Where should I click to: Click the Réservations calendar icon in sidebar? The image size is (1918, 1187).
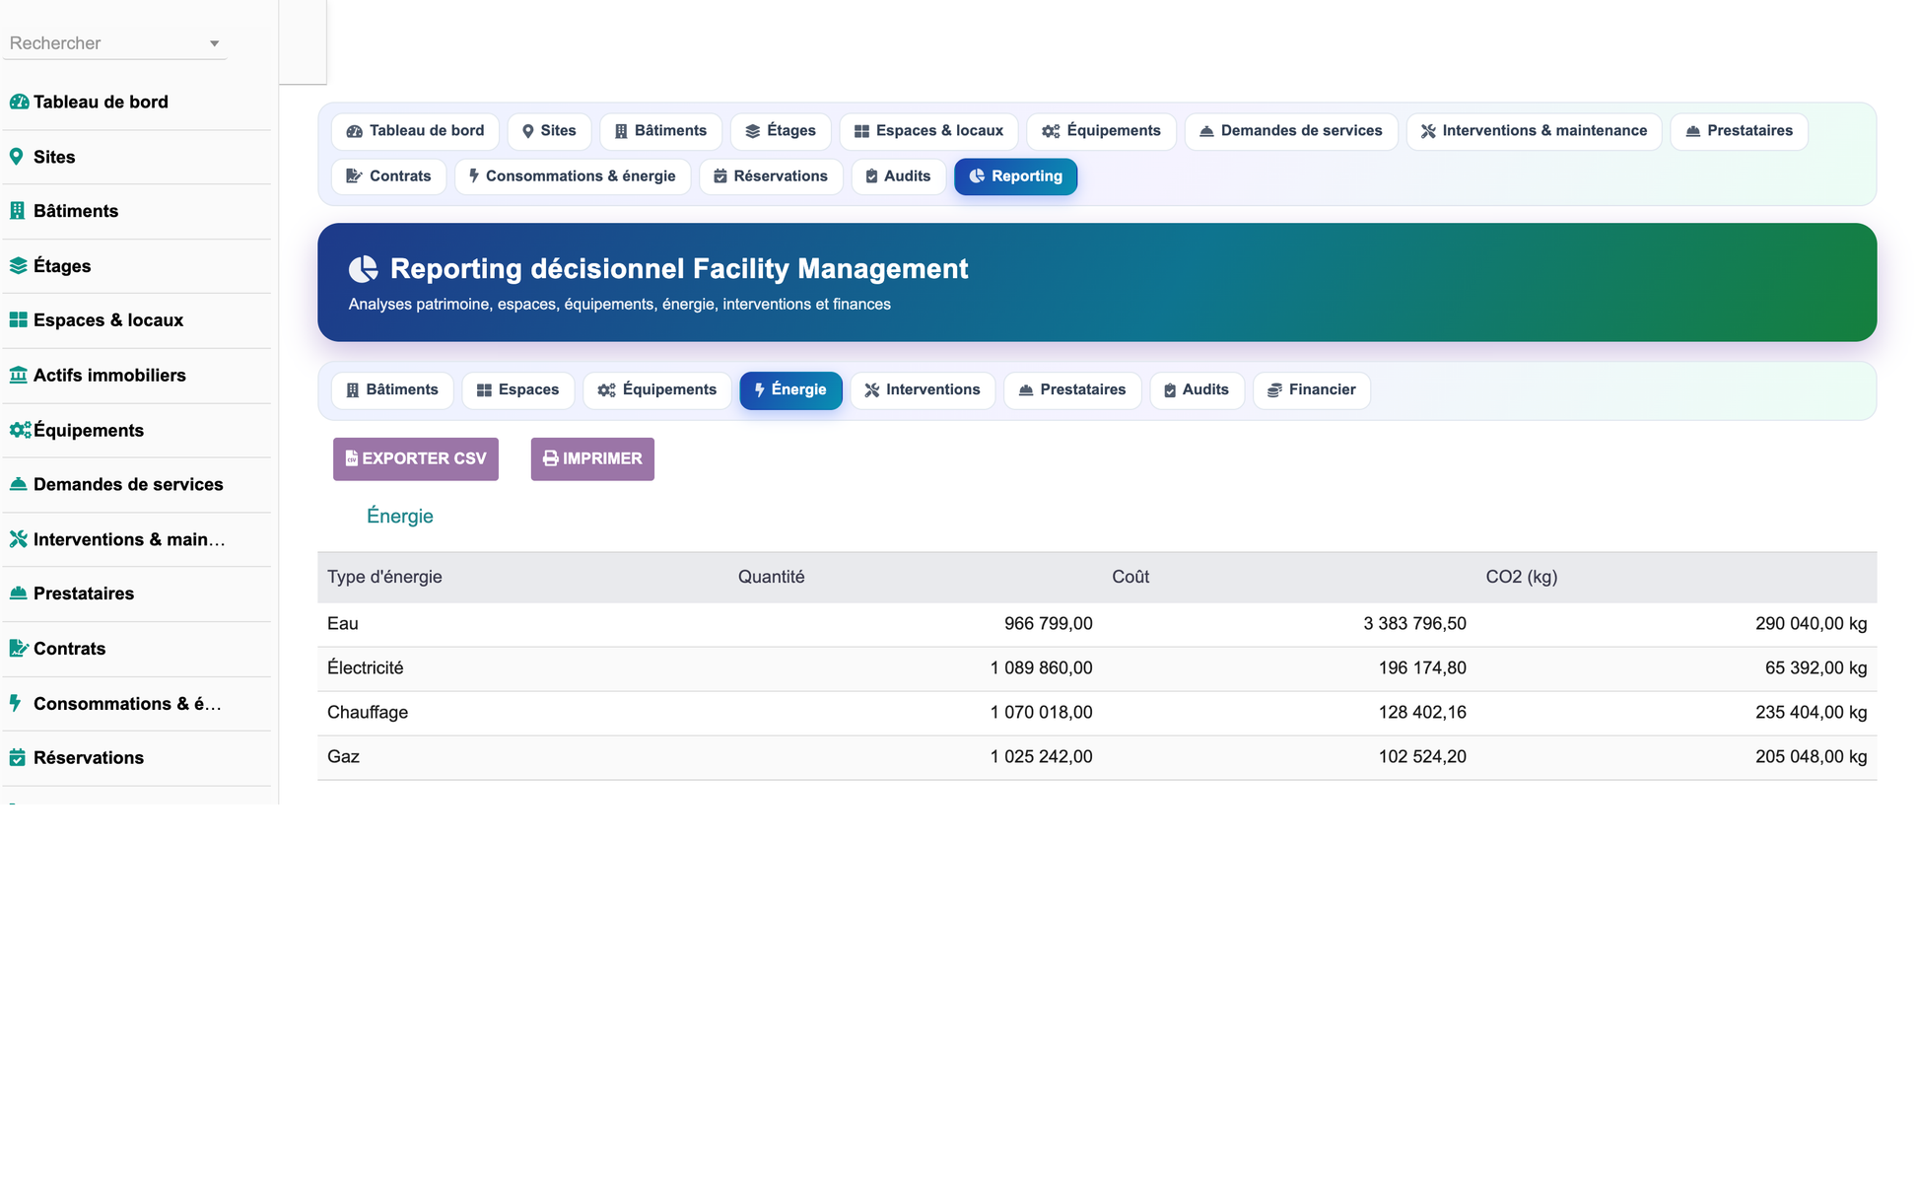[17, 758]
